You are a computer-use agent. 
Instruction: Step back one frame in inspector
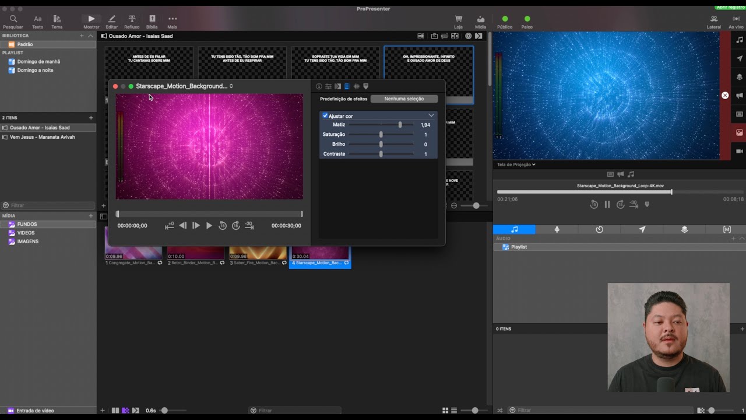pyautogui.click(x=182, y=226)
